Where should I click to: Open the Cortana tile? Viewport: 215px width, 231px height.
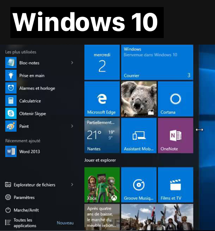pyautogui.click(x=175, y=99)
